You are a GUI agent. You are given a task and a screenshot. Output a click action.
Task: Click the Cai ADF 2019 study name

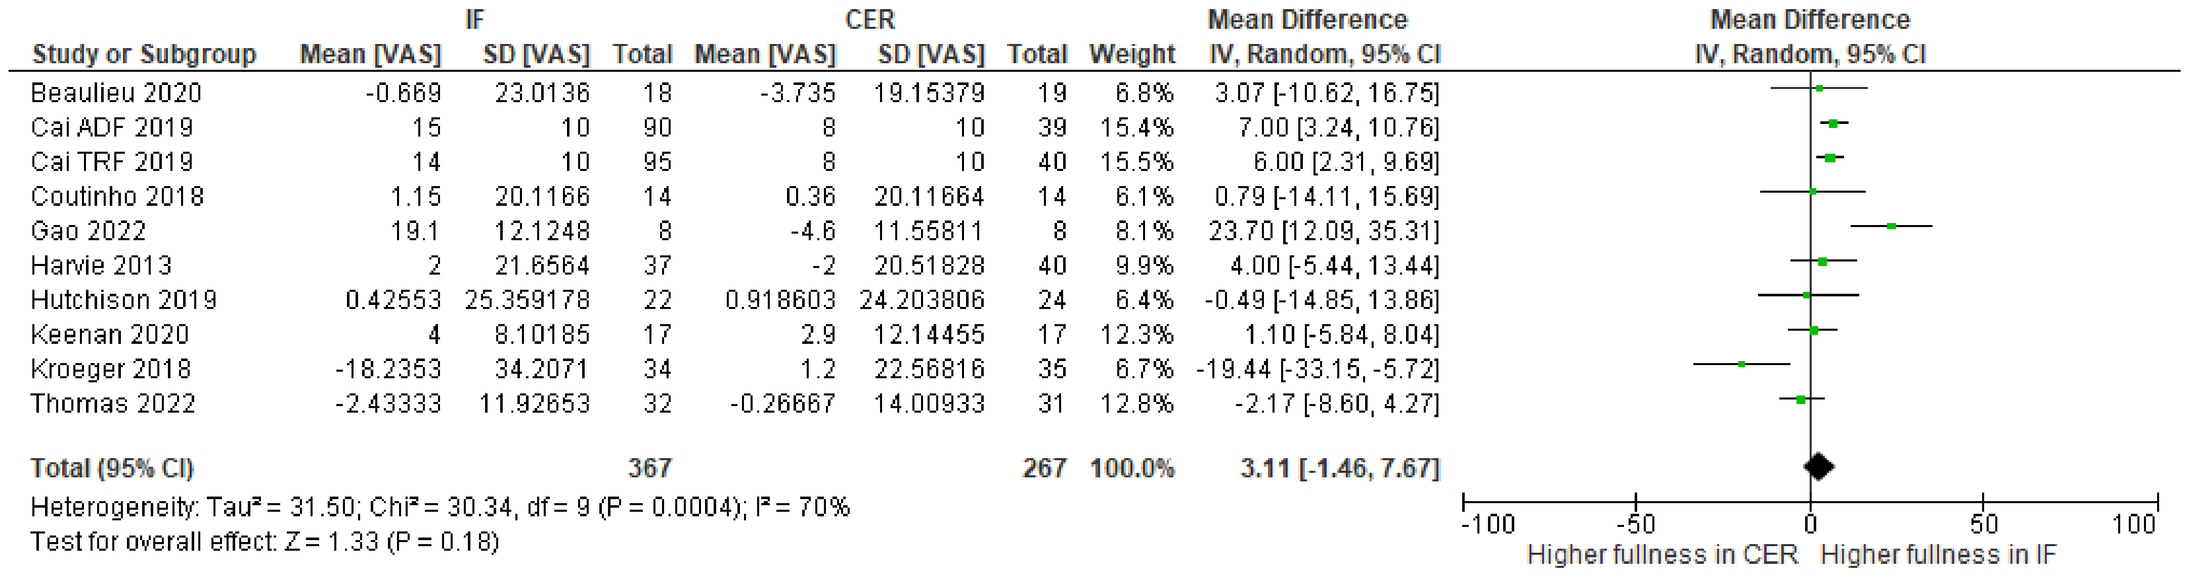(111, 127)
